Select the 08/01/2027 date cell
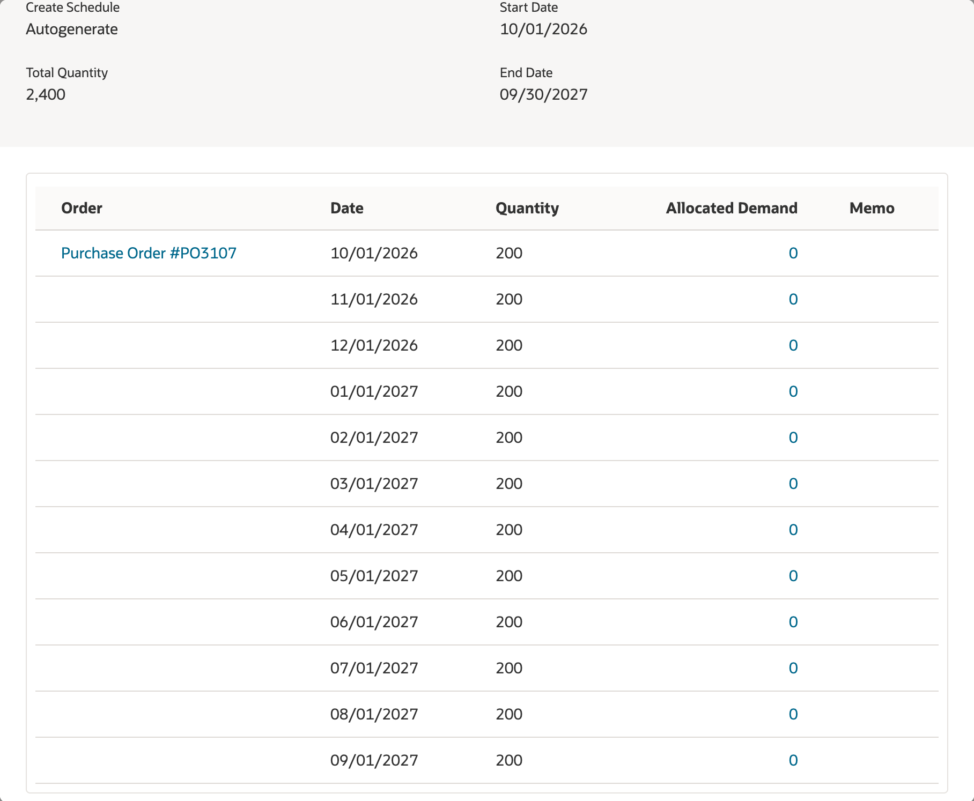This screenshot has width=974, height=801. coord(374,714)
